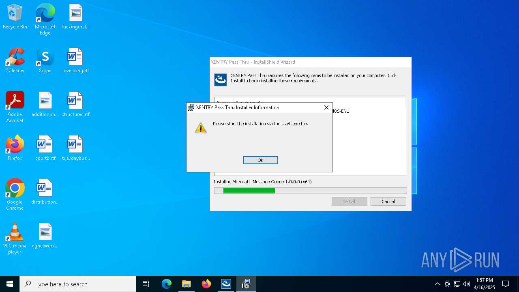
Task: Select courtb.rtf document icon
Action: click(45, 148)
